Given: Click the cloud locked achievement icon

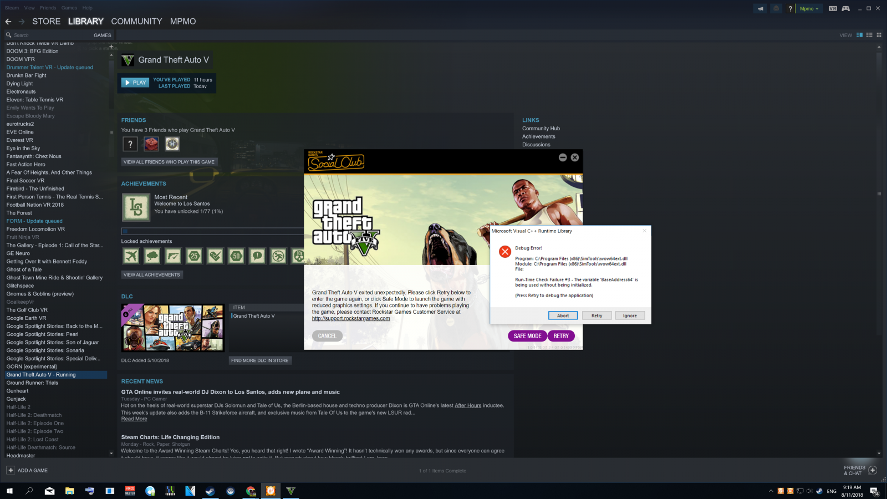Looking at the screenshot, I should click(152, 256).
